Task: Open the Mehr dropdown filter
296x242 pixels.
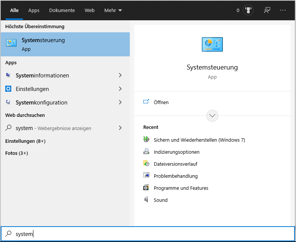Action: click(113, 10)
